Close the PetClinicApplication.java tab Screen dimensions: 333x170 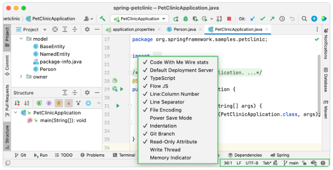[267, 29]
